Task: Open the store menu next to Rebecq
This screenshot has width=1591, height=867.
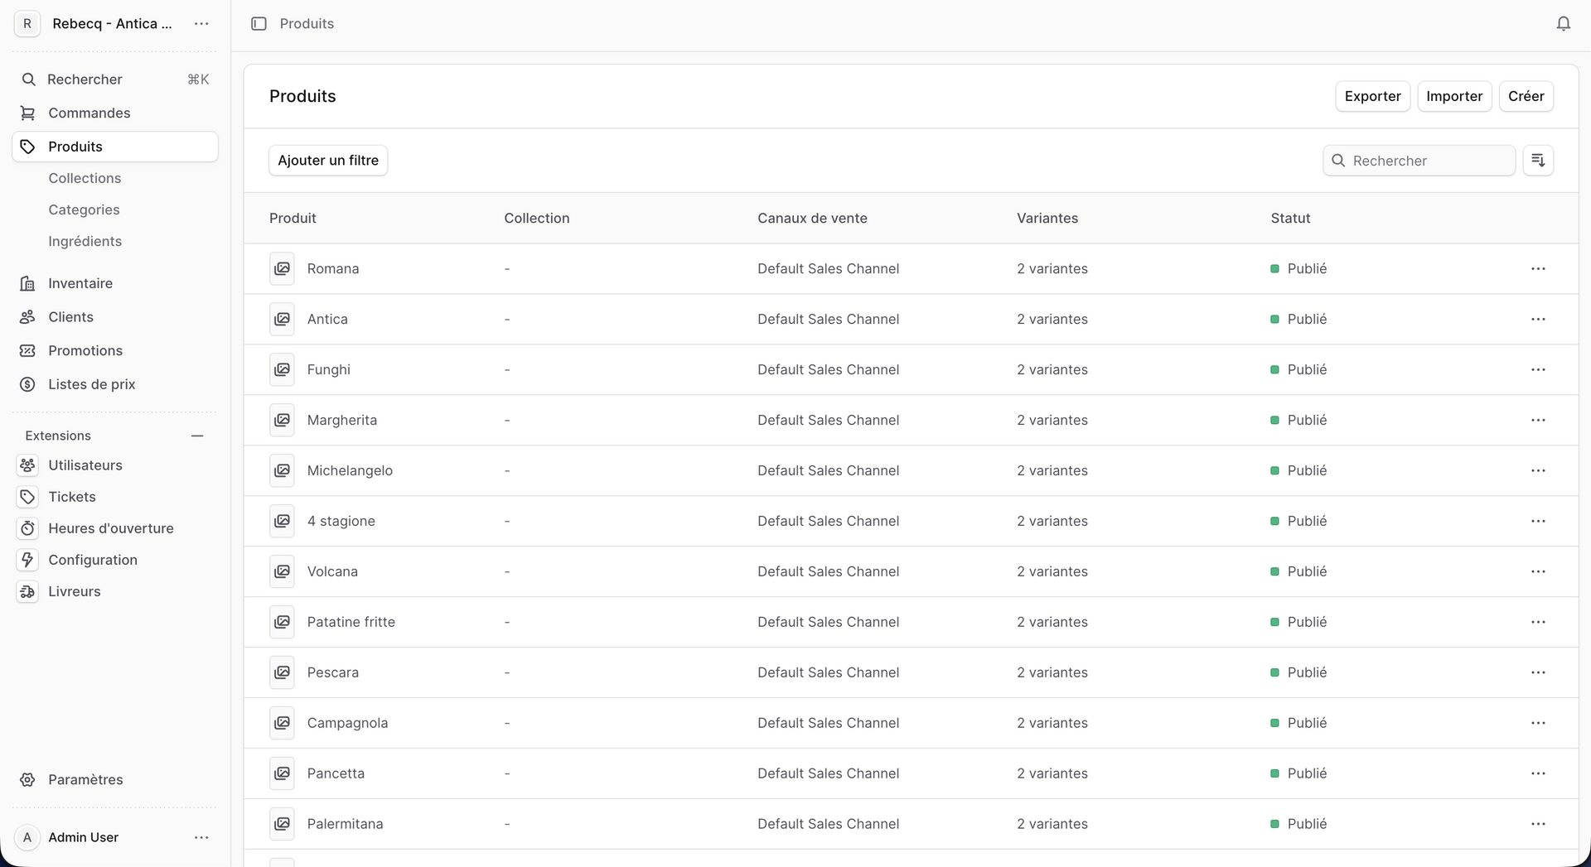Action: click(x=201, y=24)
